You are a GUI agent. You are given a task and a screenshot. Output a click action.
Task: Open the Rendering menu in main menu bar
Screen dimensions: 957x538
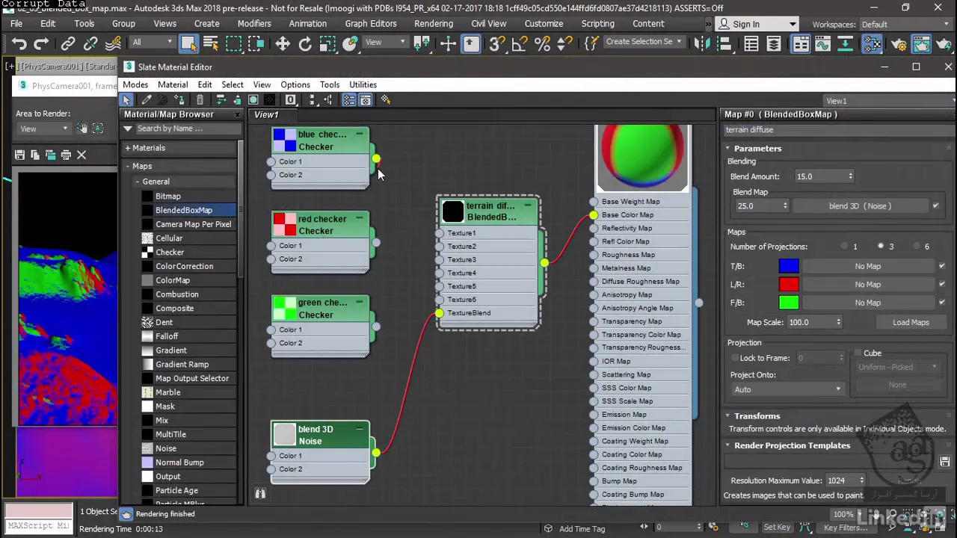pyautogui.click(x=434, y=24)
